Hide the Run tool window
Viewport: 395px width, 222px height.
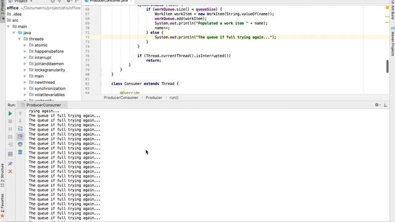point(385,105)
